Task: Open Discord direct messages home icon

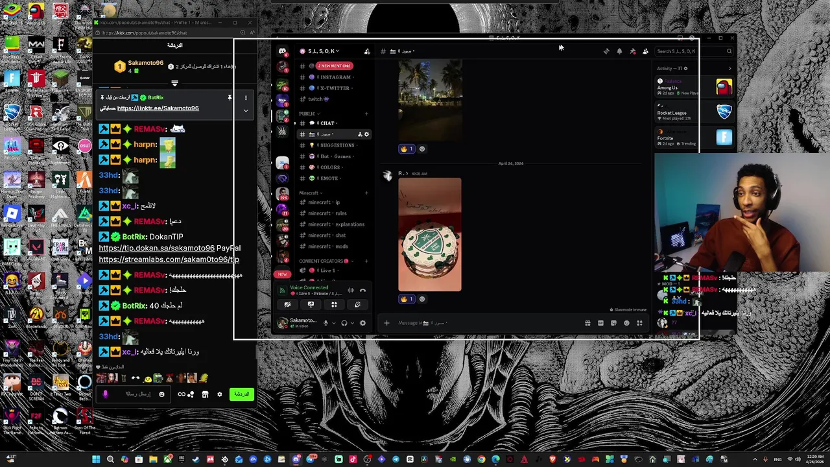Action: [282, 51]
